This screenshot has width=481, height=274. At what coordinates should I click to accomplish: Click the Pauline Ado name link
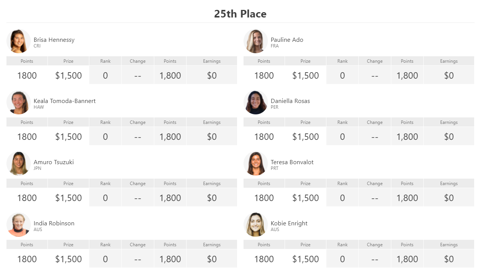[287, 40]
